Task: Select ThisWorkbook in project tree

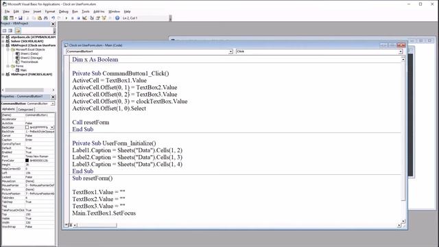Action: click(29, 62)
